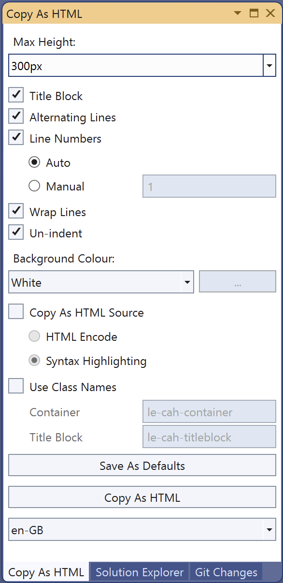Enable Copy As HTML Source
The width and height of the screenshot is (283, 583).
[16, 311]
